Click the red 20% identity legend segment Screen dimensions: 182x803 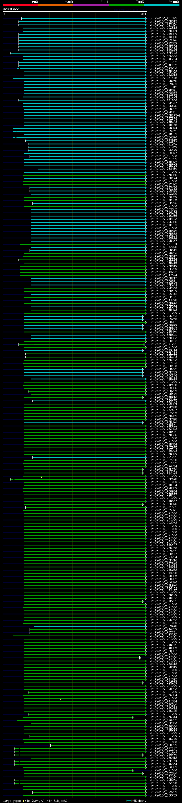[20, 5]
